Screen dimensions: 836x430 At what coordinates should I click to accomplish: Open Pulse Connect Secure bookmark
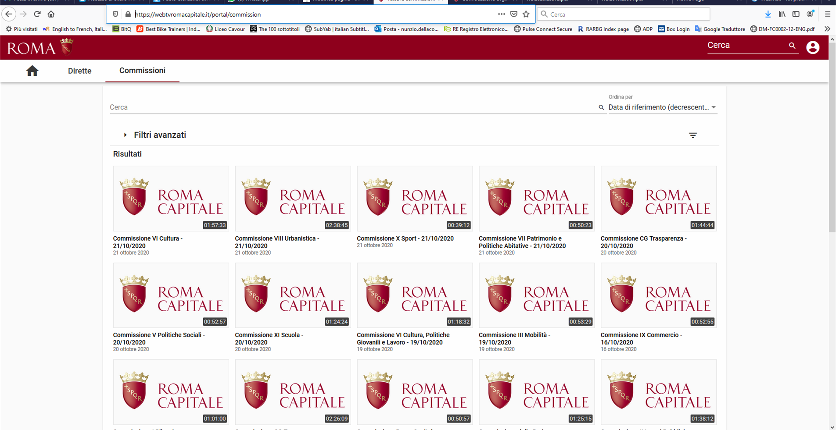543,29
